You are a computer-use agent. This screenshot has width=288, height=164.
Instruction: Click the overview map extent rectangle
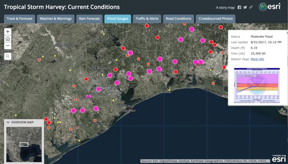(24, 144)
